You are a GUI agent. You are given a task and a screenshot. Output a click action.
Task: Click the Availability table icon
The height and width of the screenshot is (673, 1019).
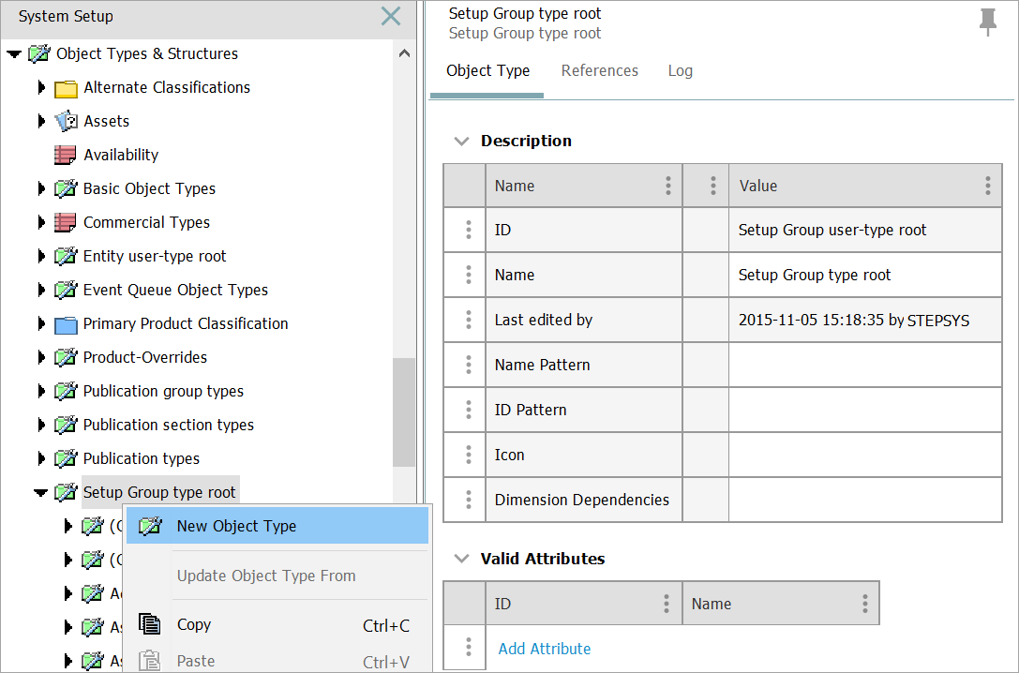pos(66,156)
